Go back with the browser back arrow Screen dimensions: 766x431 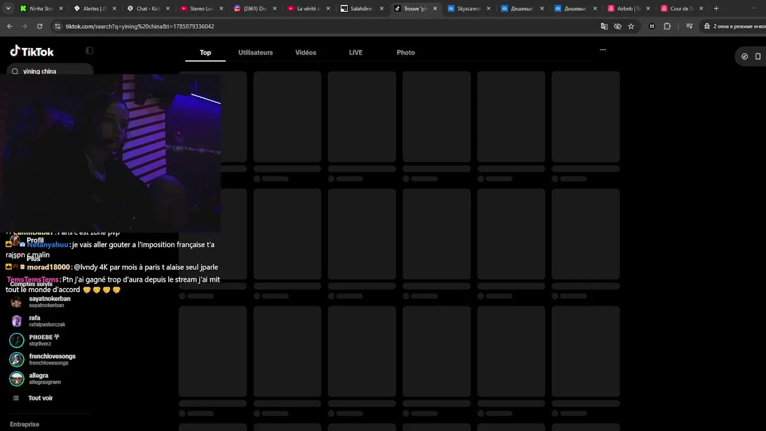pos(10,26)
